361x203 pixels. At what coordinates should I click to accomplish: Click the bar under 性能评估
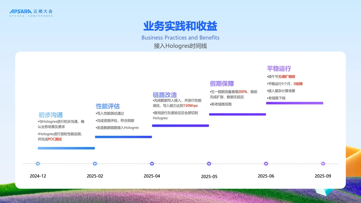123,137
